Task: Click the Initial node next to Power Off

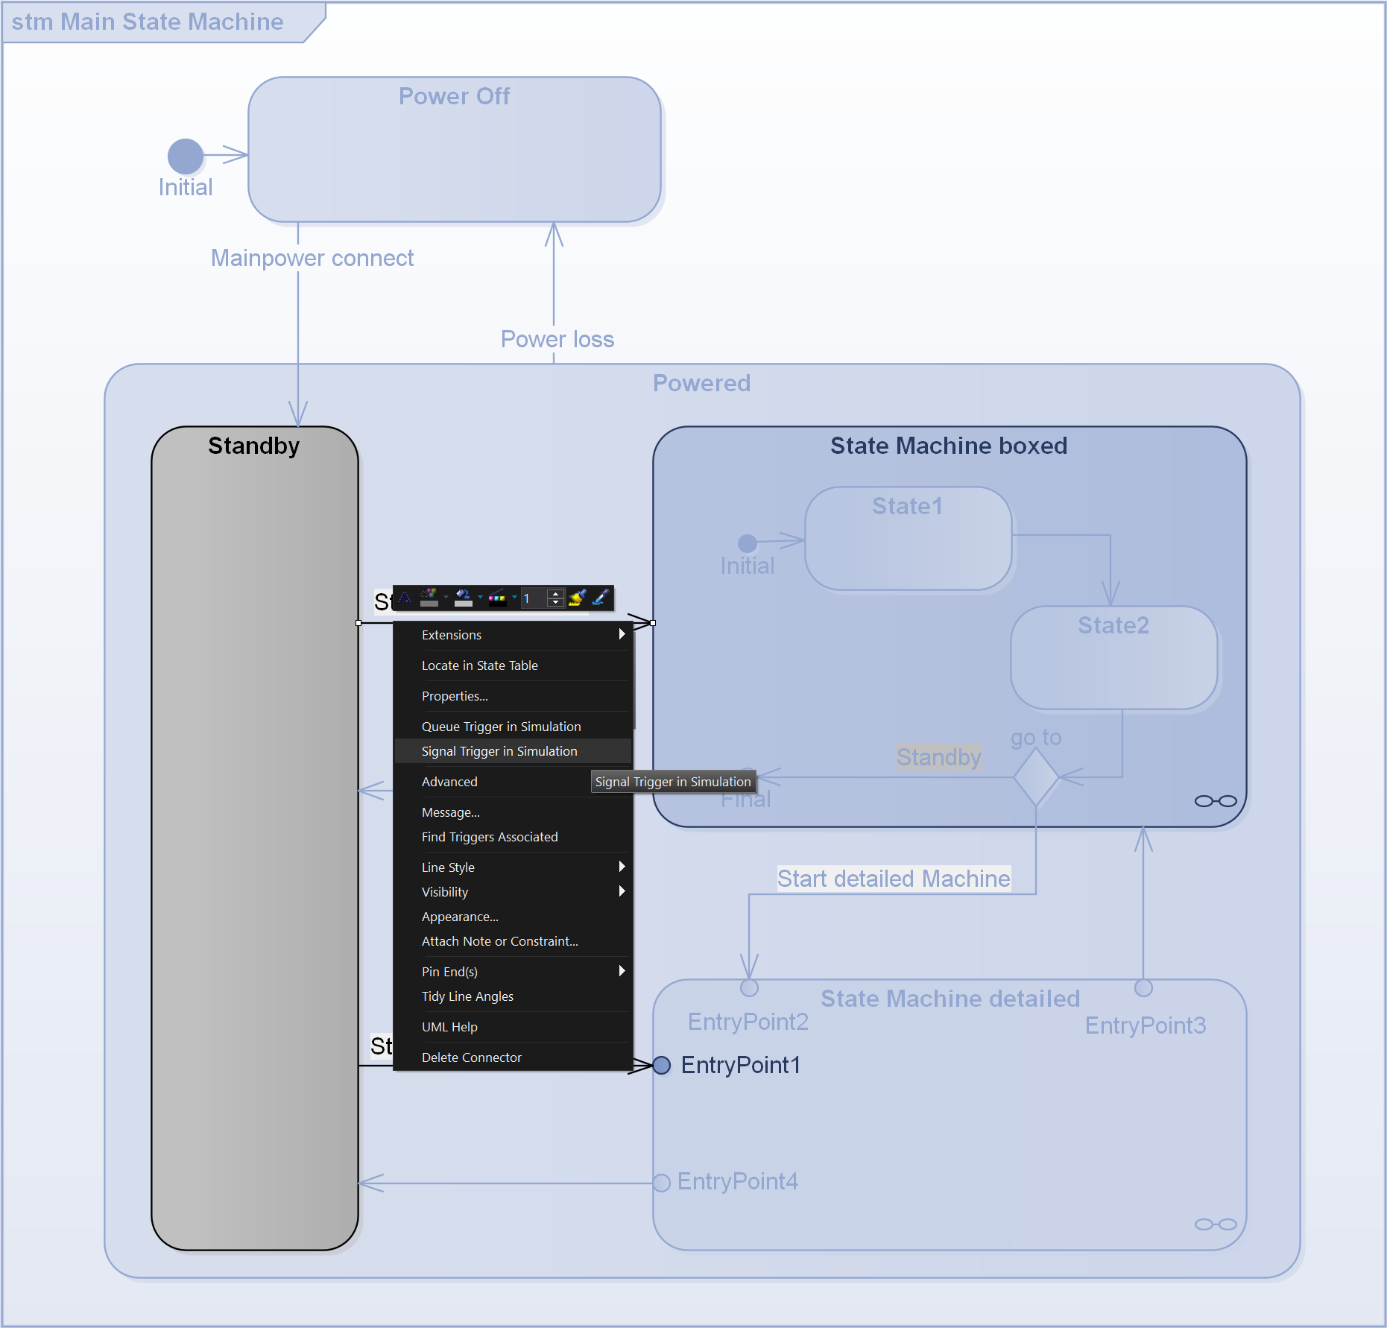Action: click(x=185, y=157)
